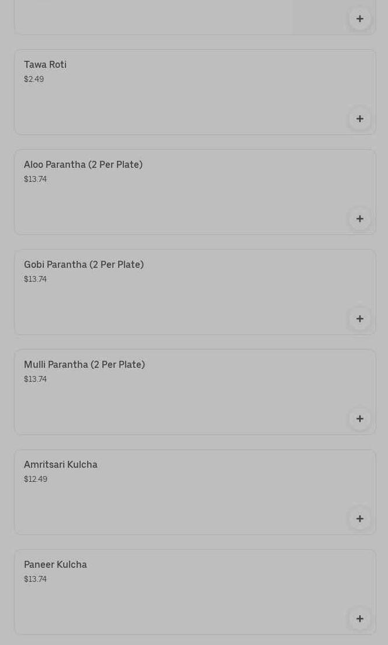Open the Amritsari Kulcha item title
This screenshot has height=645, width=388.
point(61,465)
